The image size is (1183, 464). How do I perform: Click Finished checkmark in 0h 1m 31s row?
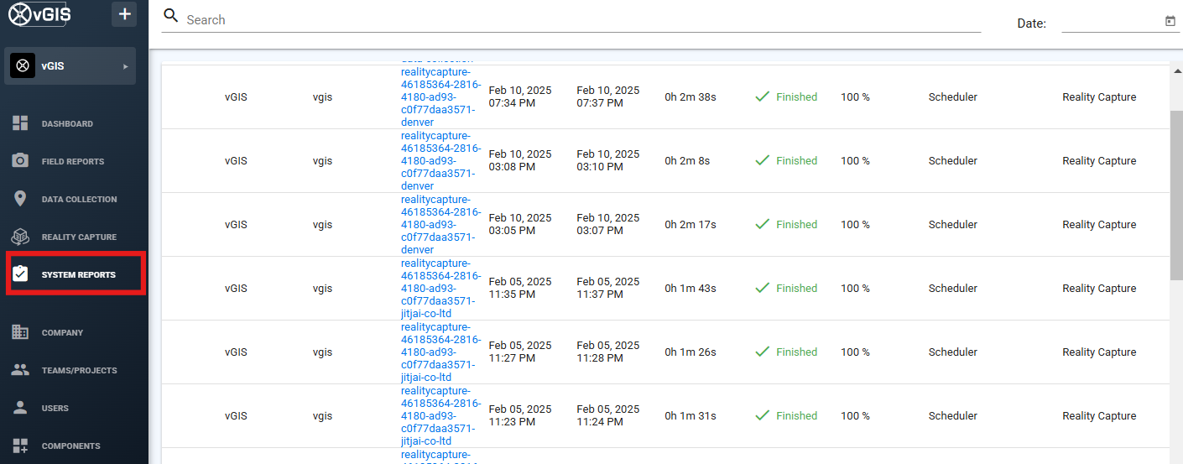tap(762, 415)
